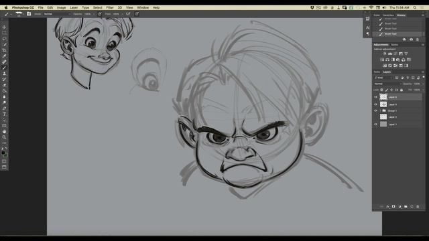Open the Layer menu
429x241 pixels.
coord(74,7)
